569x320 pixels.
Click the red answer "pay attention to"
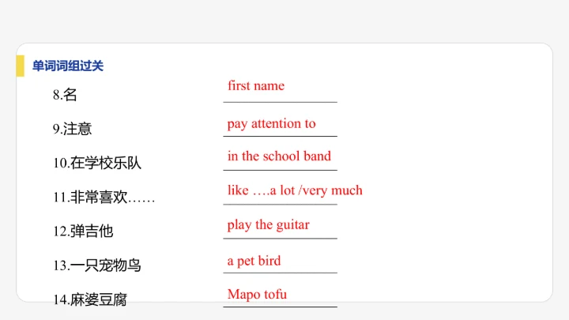click(271, 123)
